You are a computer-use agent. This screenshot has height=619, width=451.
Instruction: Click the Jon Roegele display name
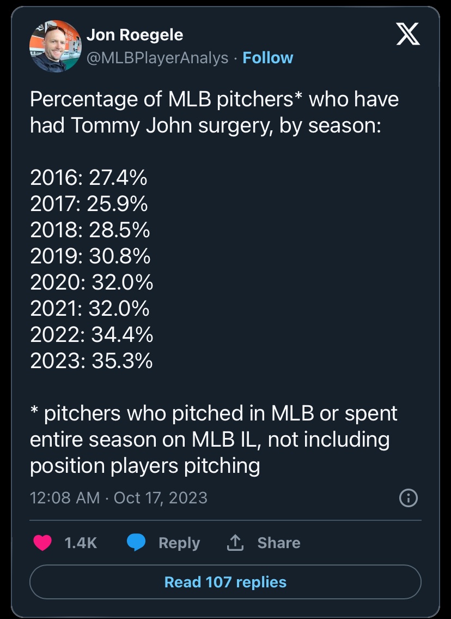[135, 35]
